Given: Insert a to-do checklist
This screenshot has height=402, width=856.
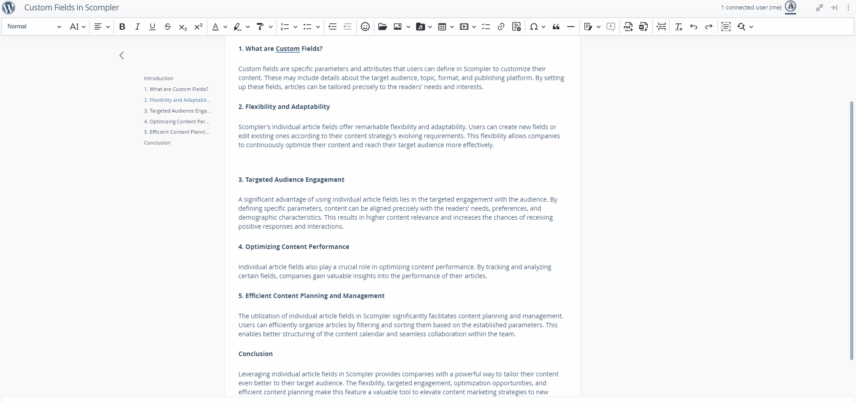Looking at the screenshot, I should click(486, 27).
